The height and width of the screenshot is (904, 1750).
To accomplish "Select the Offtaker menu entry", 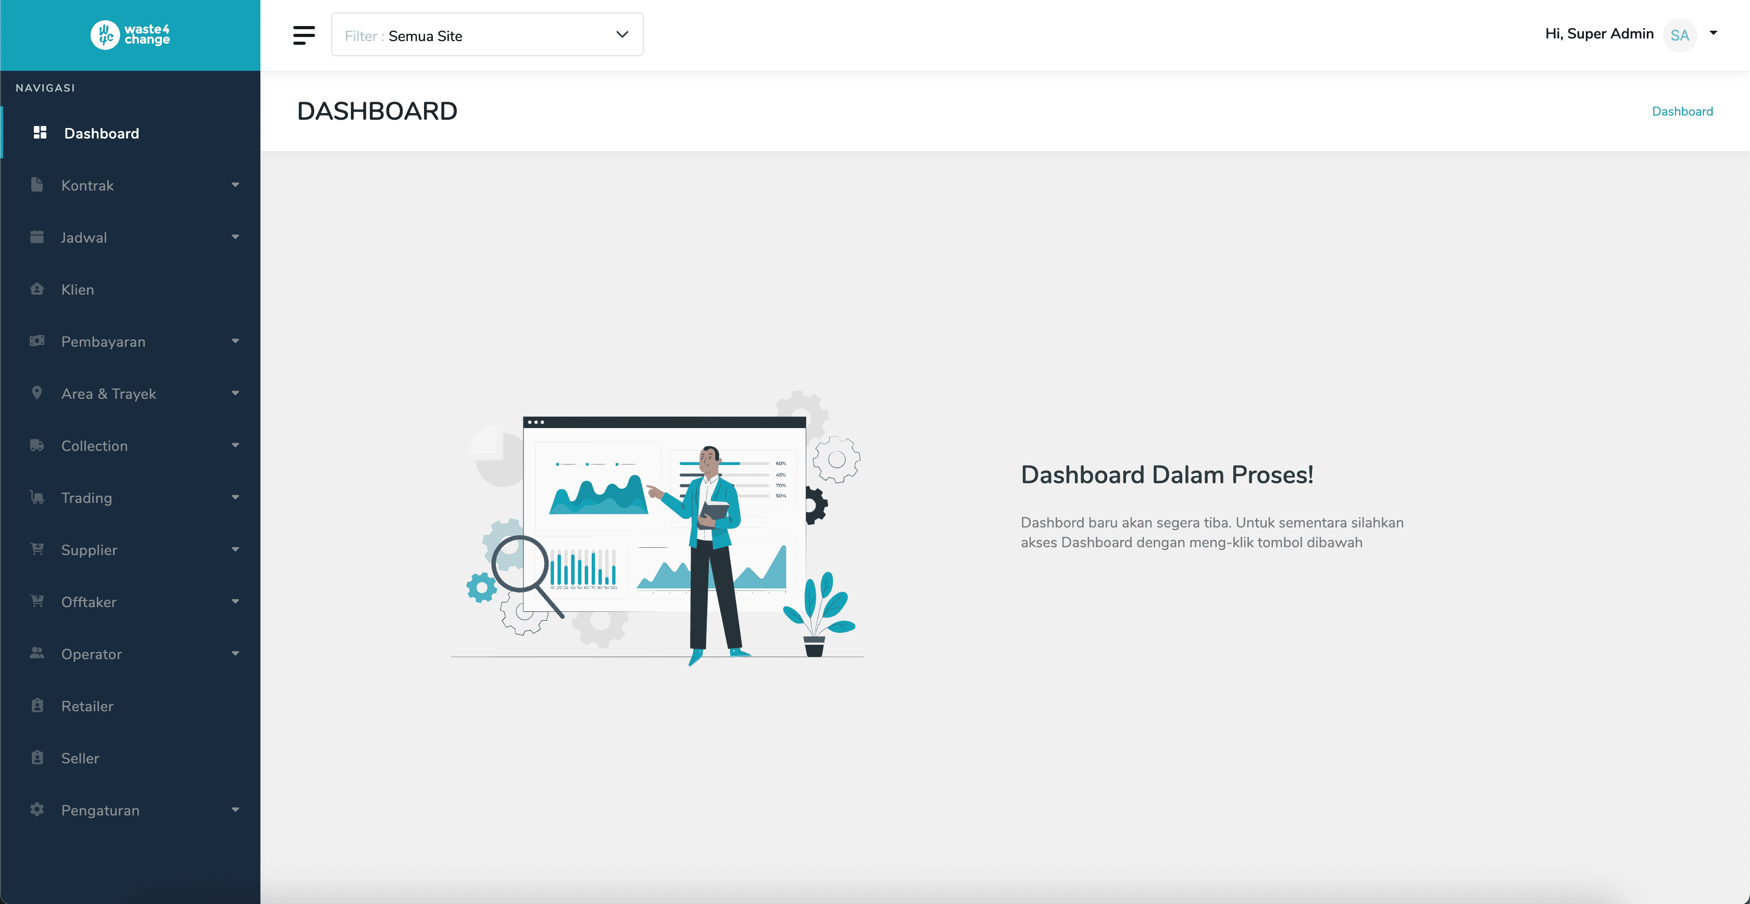I will [x=89, y=602].
